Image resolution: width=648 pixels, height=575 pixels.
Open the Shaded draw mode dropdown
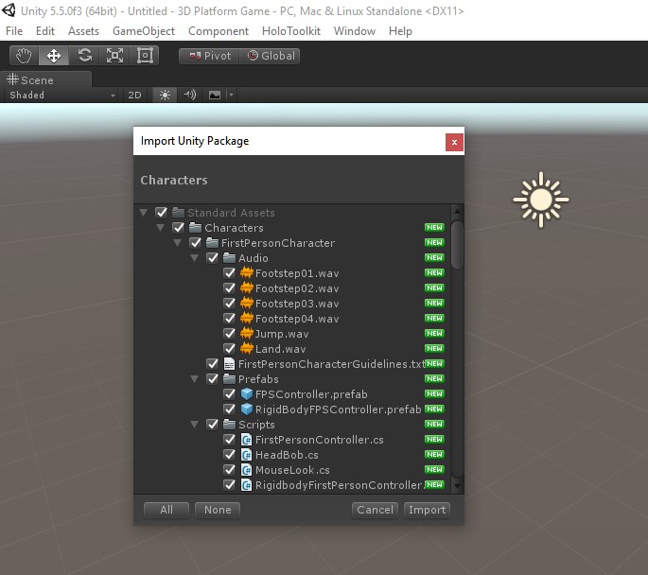pos(61,95)
